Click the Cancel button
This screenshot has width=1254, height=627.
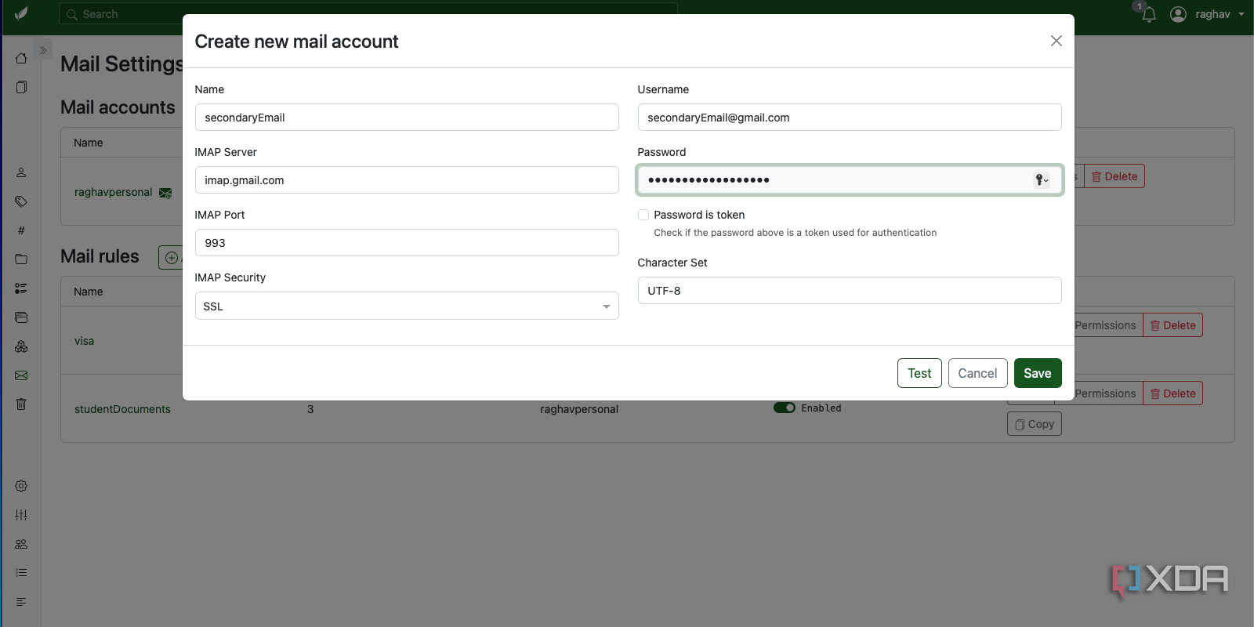click(977, 373)
